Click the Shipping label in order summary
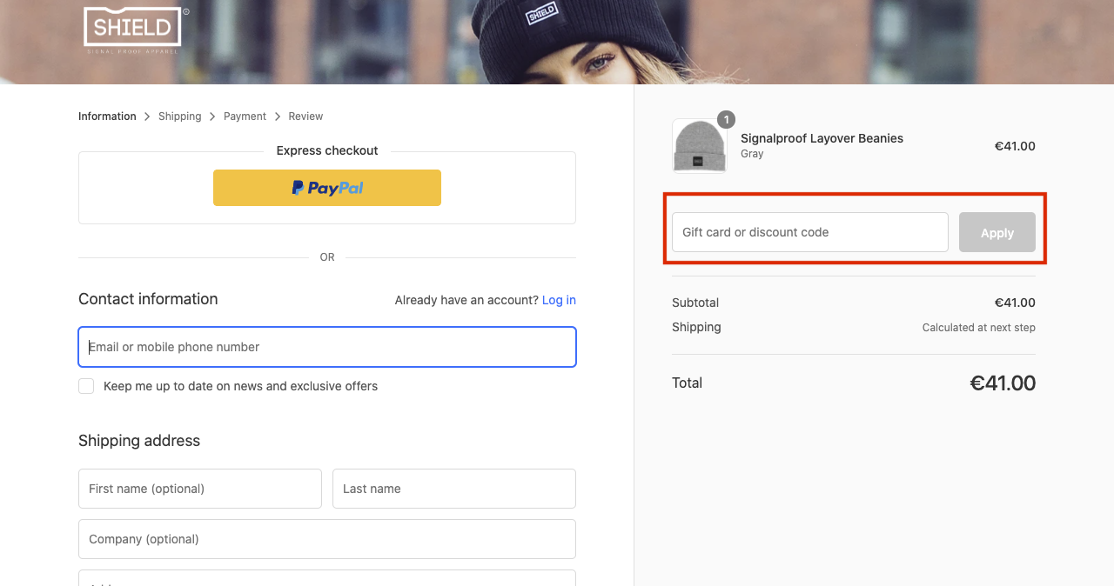The image size is (1114, 586). coord(696,327)
